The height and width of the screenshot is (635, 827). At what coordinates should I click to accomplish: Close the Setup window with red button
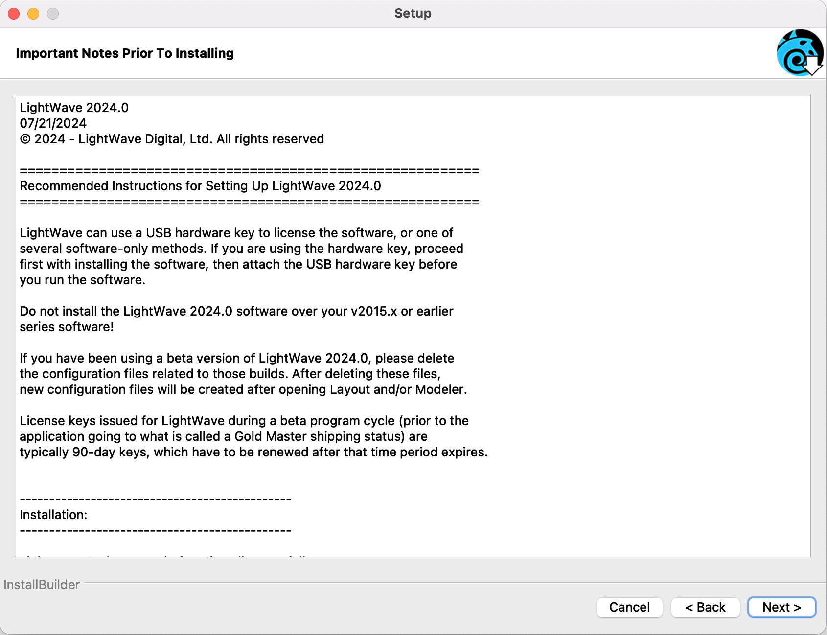[14, 14]
